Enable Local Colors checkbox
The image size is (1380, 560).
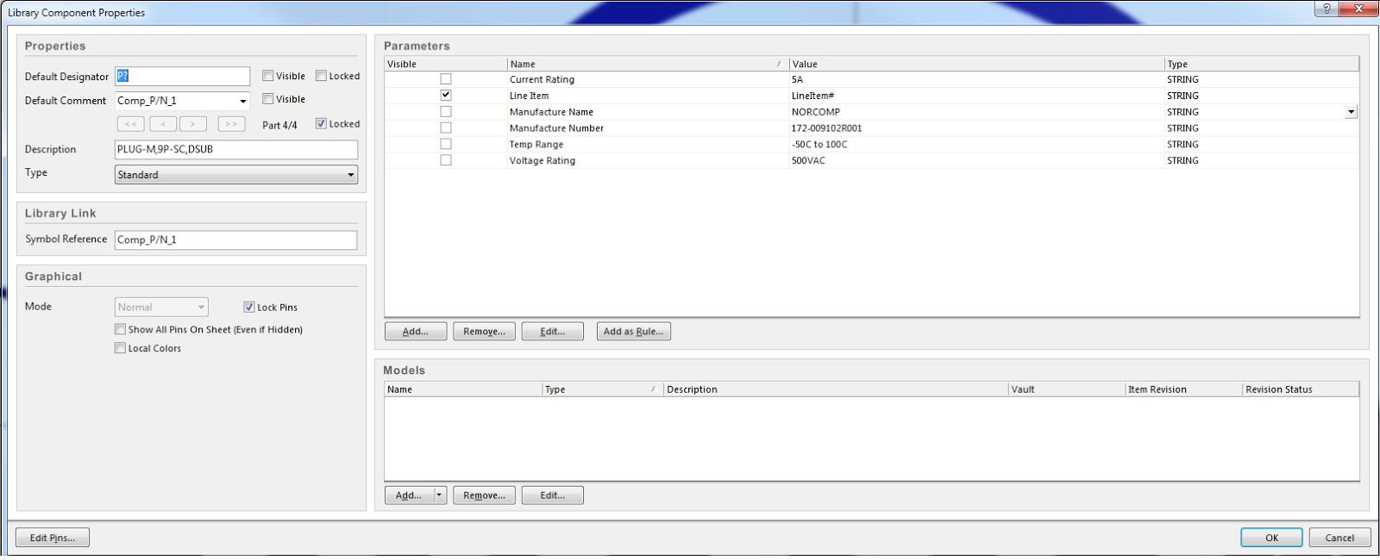click(x=121, y=348)
